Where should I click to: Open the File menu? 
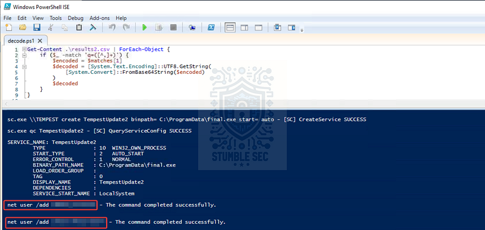coord(7,18)
